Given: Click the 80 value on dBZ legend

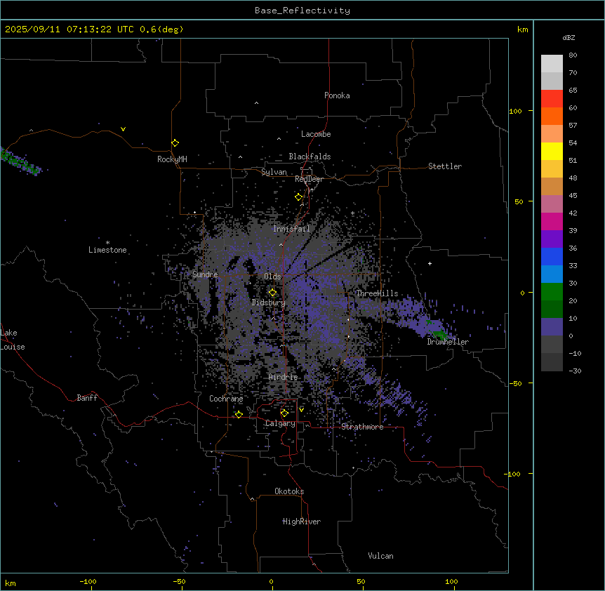Looking at the screenshot, I should click(573, 55).
